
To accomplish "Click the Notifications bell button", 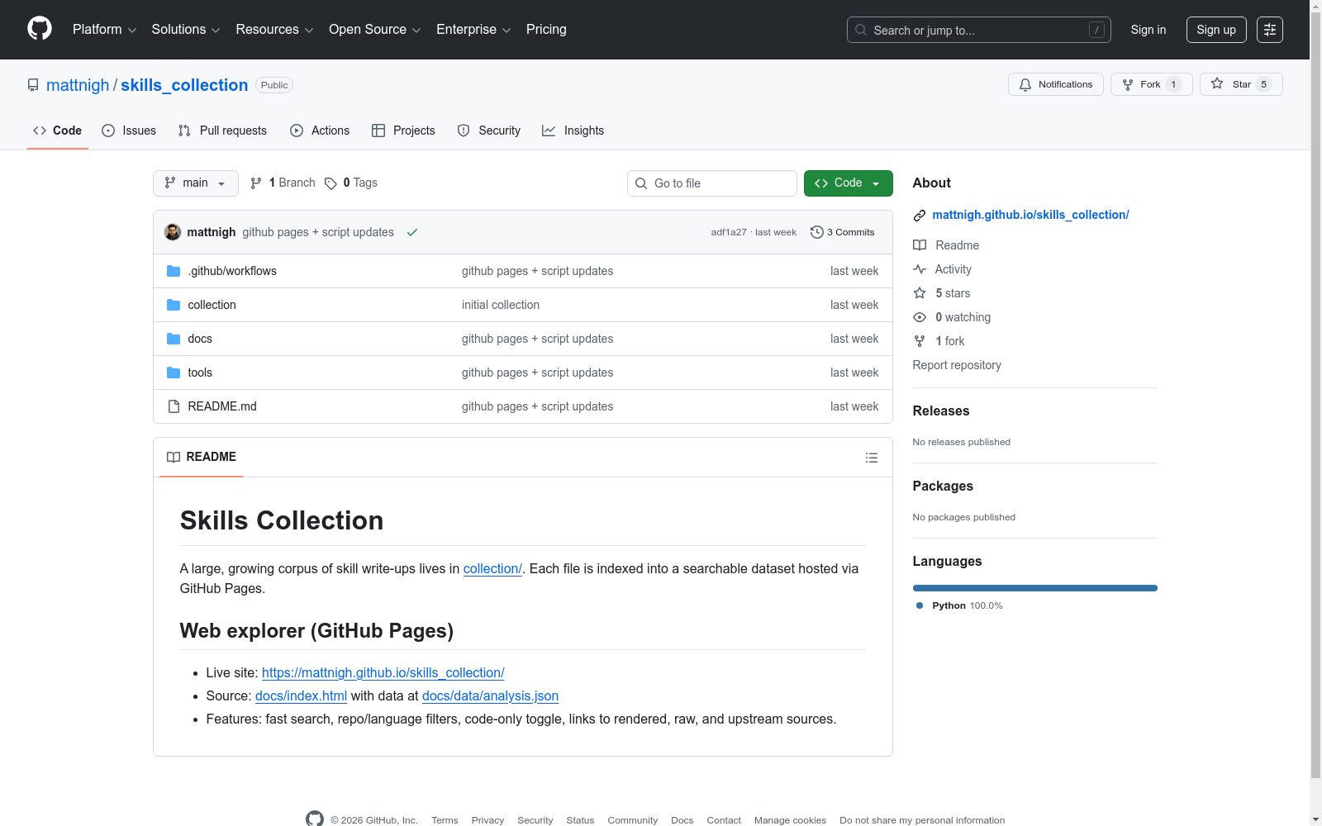I will click(1055, 84).
